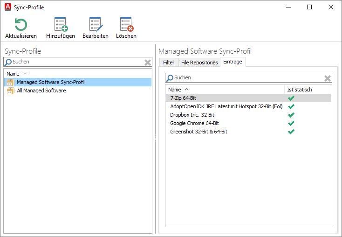Select the Einträge tab
The width and height of the screenshot is (342, 237).
pos(233,62)
